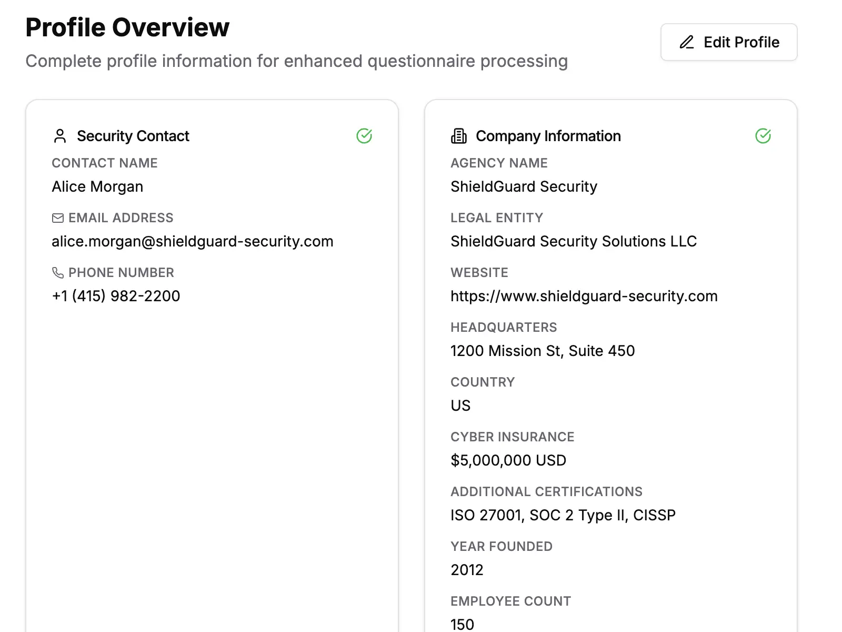
Task: Click the Country value US
Action: (460, 405)
